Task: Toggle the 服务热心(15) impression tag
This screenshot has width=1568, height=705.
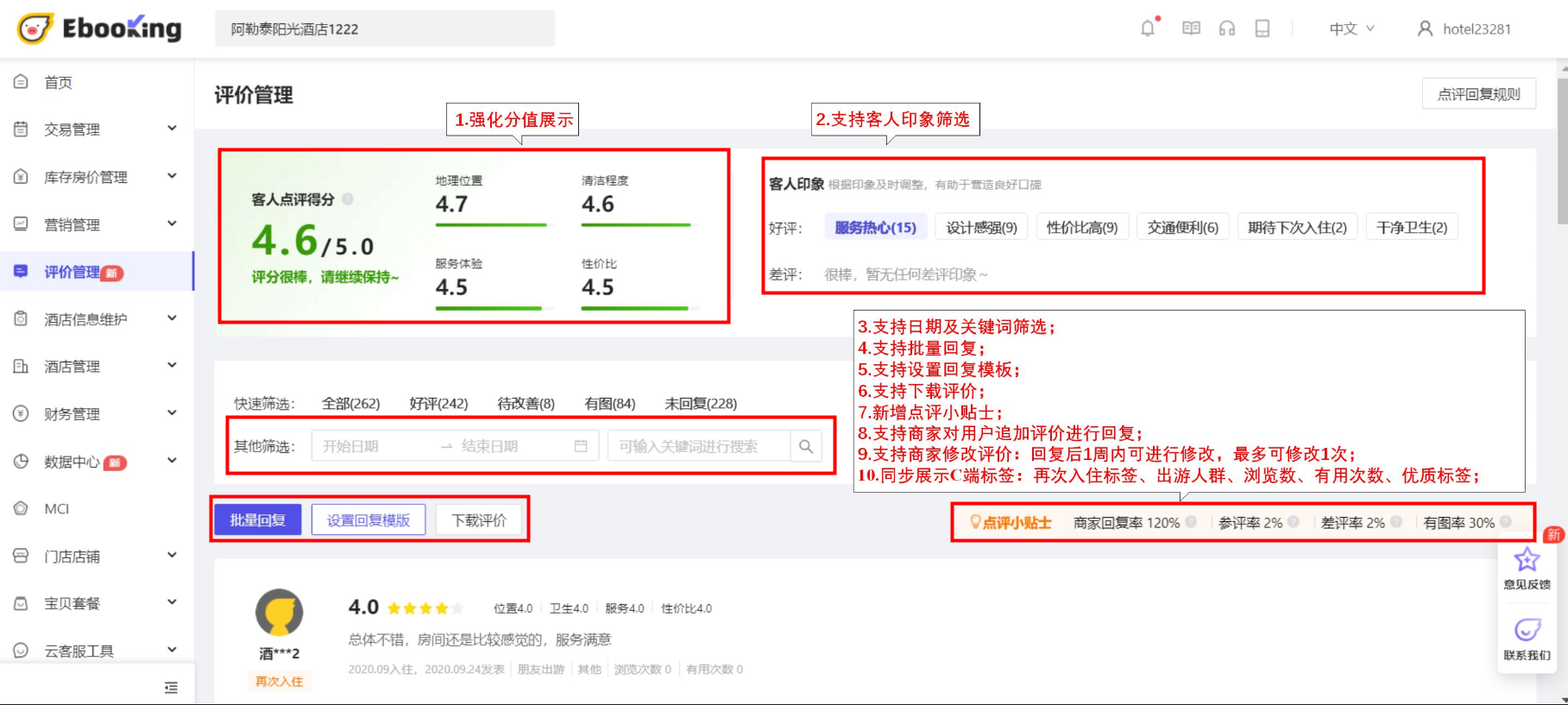Action: pyautogui.click(x=875, y=227)
